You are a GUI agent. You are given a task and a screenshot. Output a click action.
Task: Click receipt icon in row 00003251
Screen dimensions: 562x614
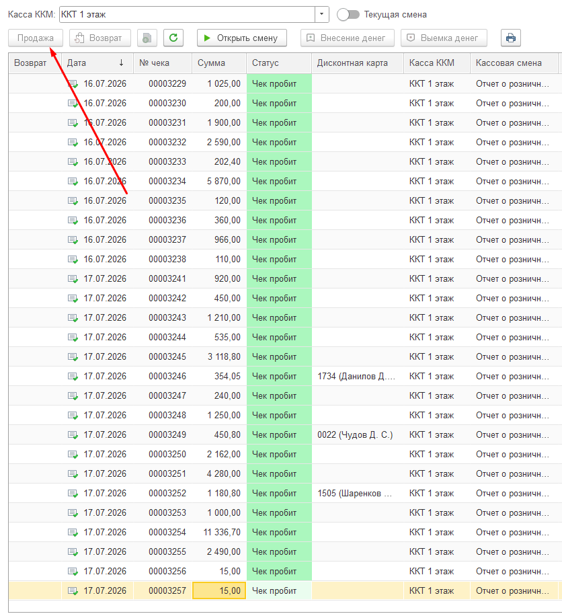point(73,474)
